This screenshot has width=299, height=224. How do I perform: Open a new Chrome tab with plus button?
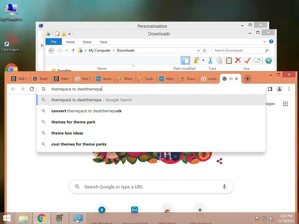pos(248,79)
